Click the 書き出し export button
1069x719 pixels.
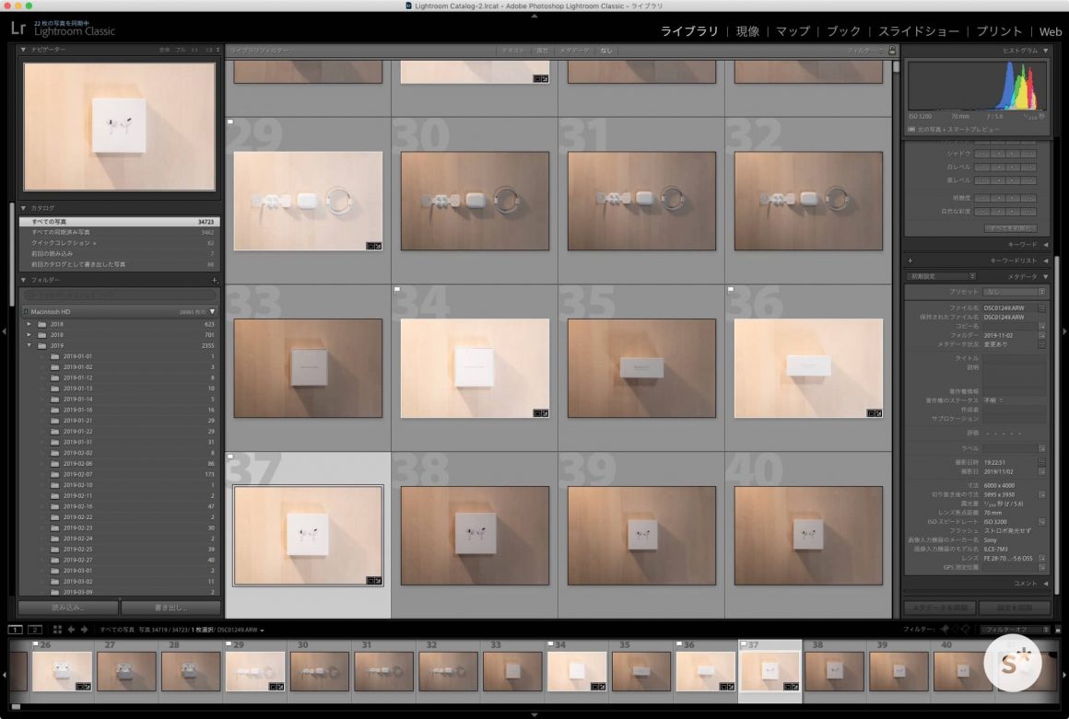pyautogui.click(x=170, y=608)
